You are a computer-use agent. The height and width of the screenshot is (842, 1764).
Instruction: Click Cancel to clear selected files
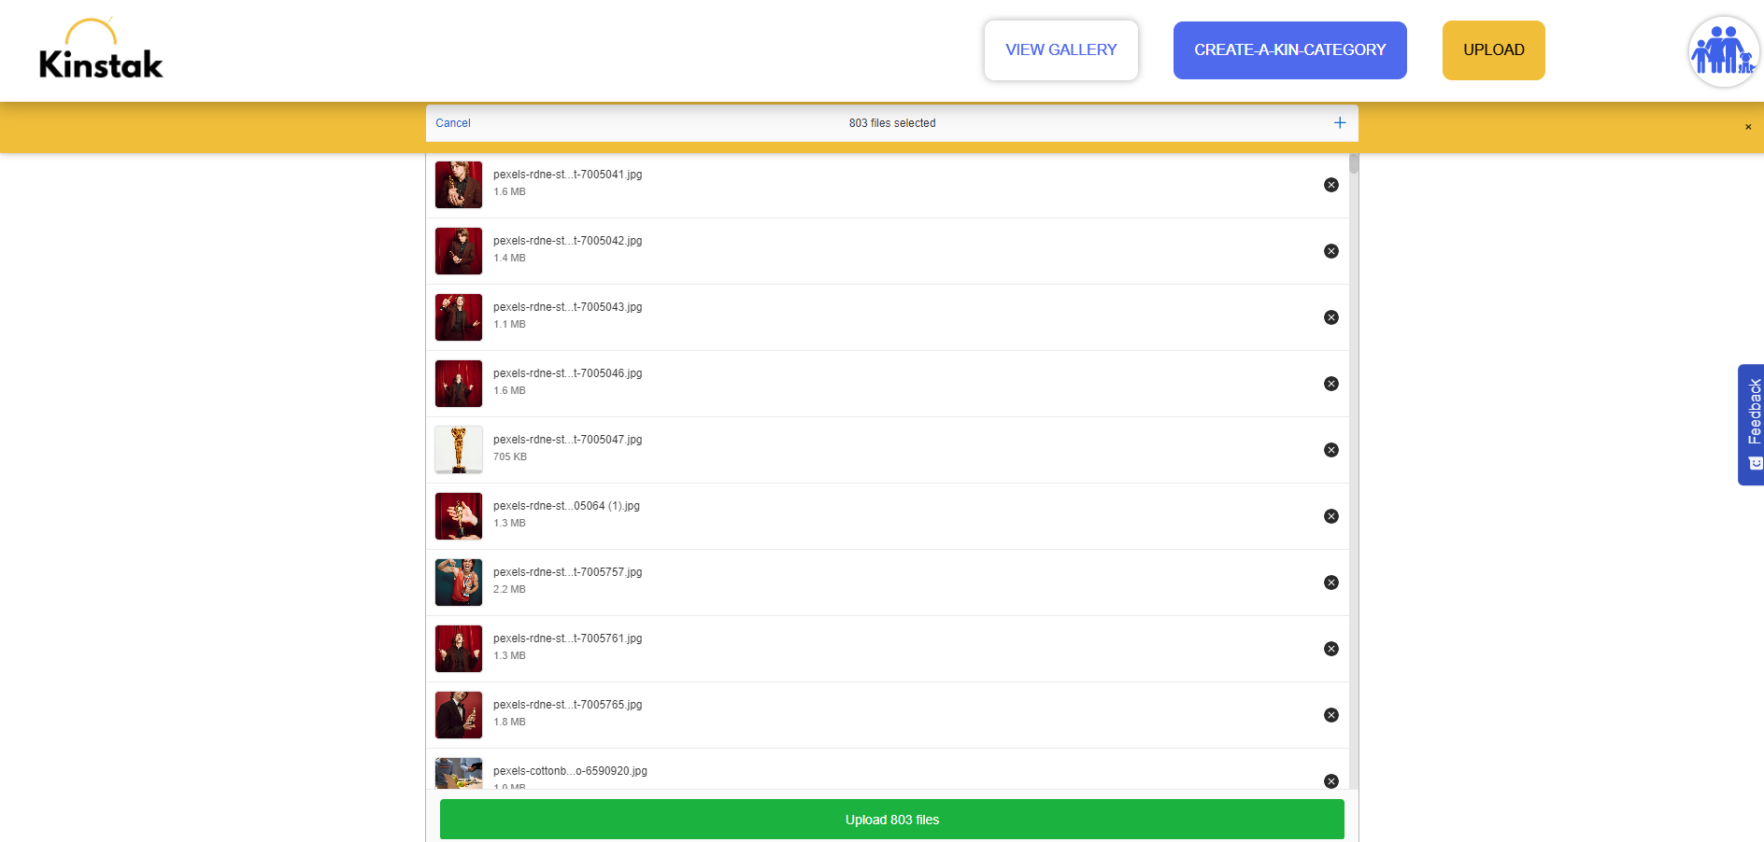[453, 122]
